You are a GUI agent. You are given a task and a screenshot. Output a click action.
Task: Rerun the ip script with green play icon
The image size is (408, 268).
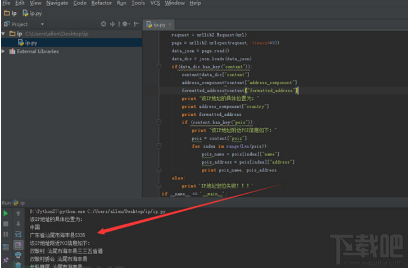6,214
